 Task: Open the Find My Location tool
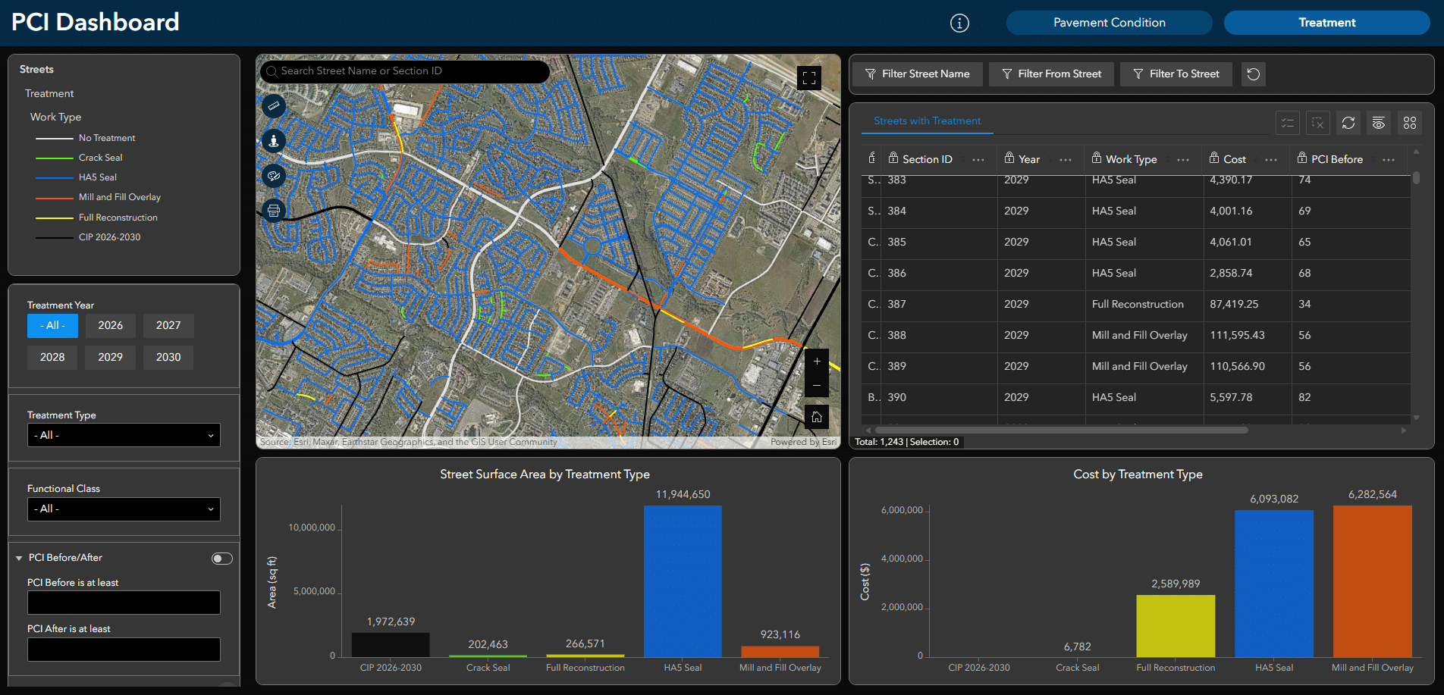(273, 141)
